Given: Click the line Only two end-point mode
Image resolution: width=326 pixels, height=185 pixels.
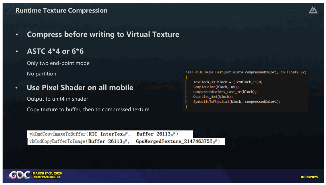Looking at the screenshot, I should (x=58, y=63).
